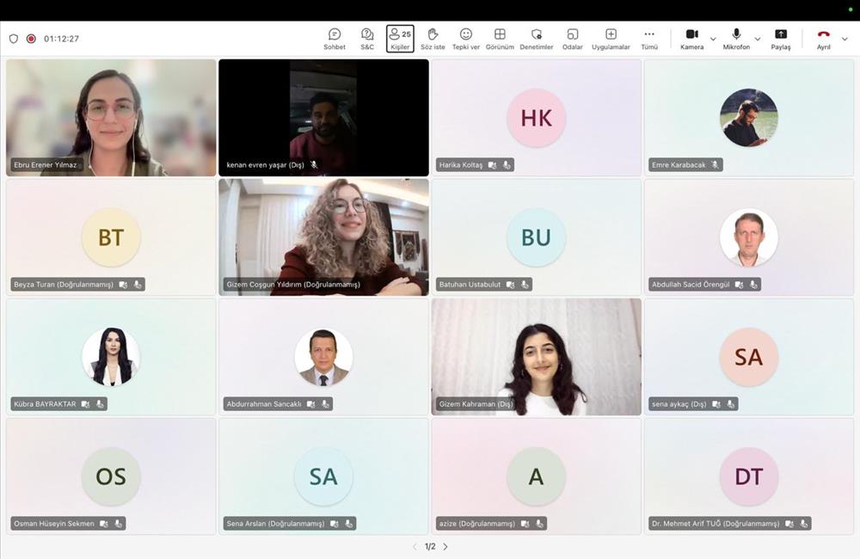The height and width of the screenshot is (559, 860).
Task: Select the Gizem Kahraman video tile
Action: [536, 357]
